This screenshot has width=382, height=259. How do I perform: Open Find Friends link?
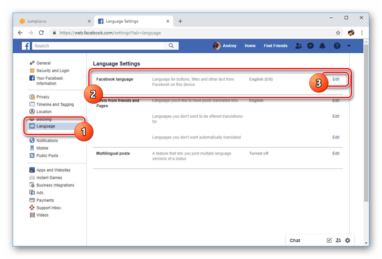click(x=275, y=46)
